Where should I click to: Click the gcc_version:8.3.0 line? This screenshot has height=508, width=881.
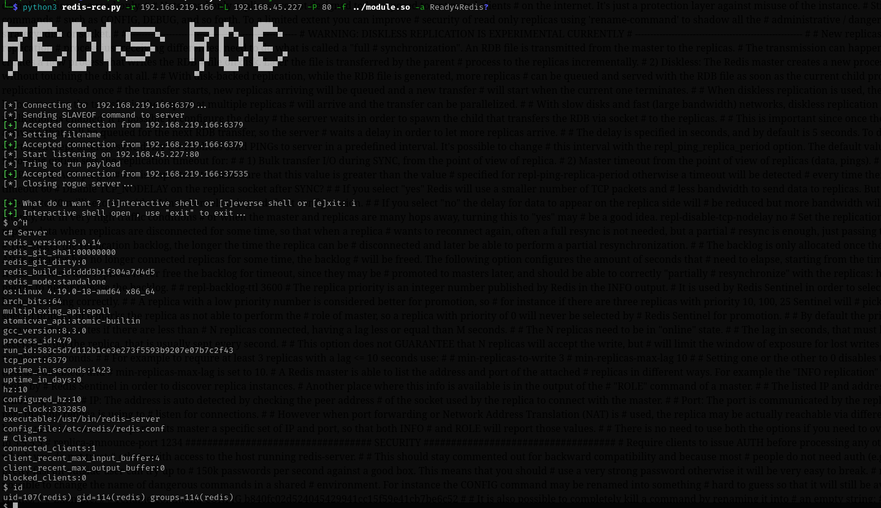click(x=45, y=331)
